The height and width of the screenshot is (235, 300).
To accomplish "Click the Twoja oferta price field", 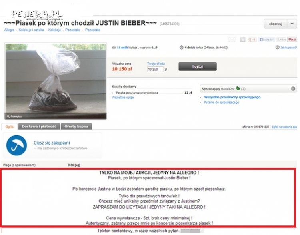I will click(x=155, y=69).
